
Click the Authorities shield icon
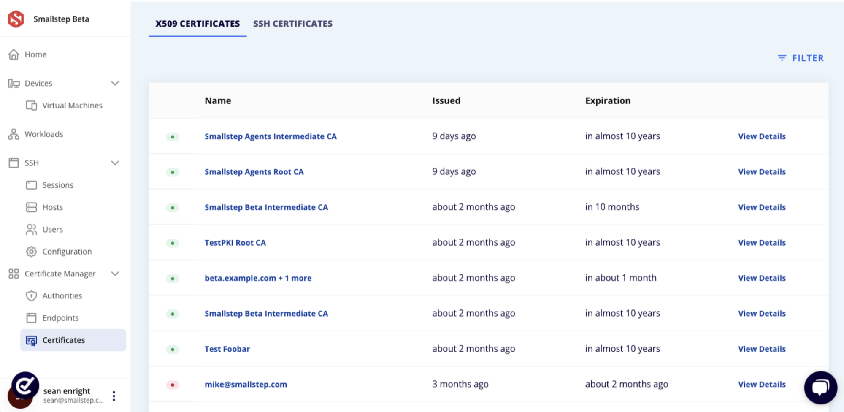(x=31, y=296)
